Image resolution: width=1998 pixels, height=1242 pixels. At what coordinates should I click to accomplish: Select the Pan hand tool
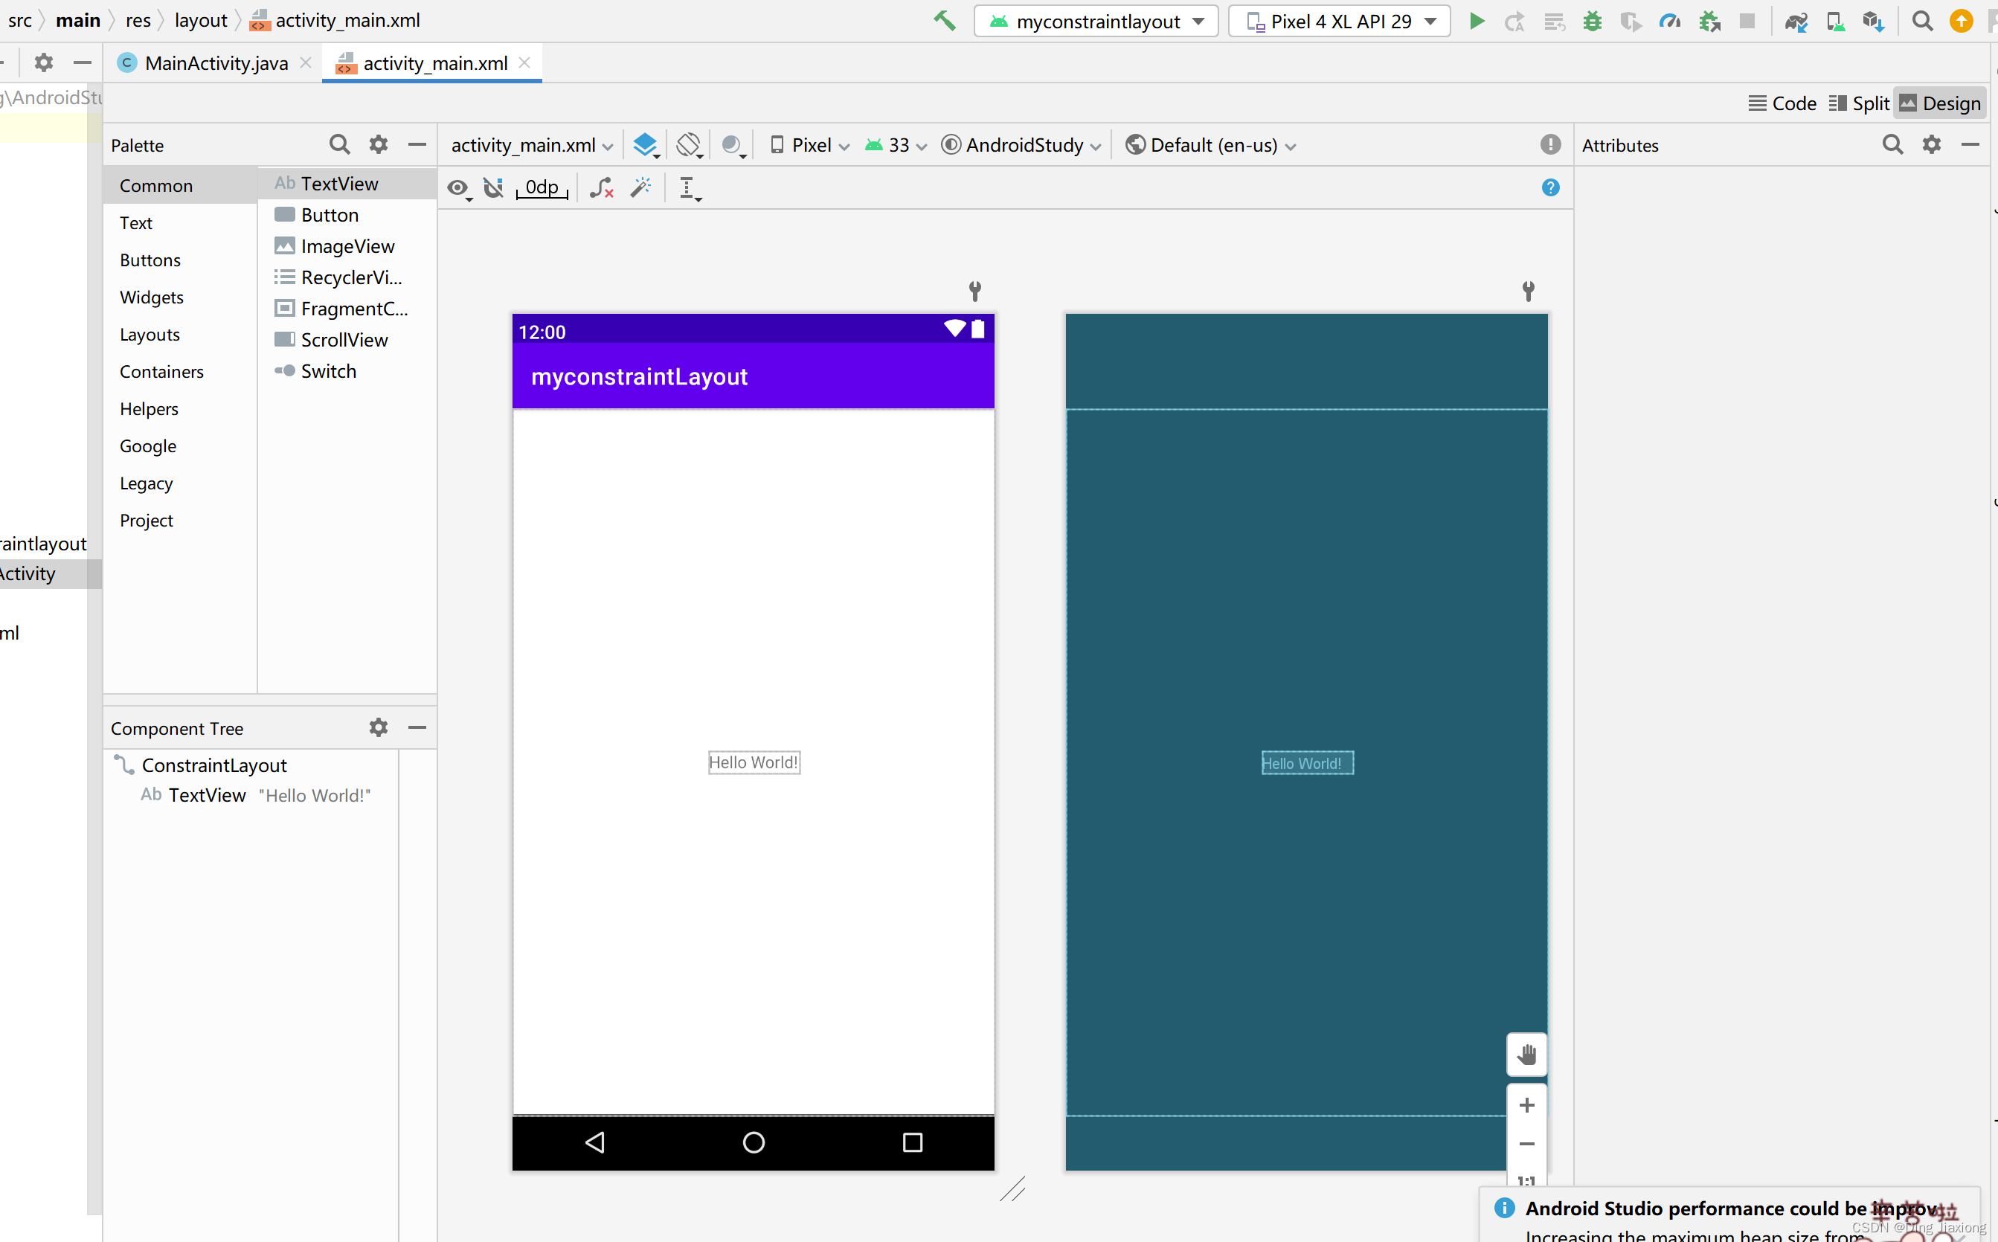[x=1526, y=1054]
